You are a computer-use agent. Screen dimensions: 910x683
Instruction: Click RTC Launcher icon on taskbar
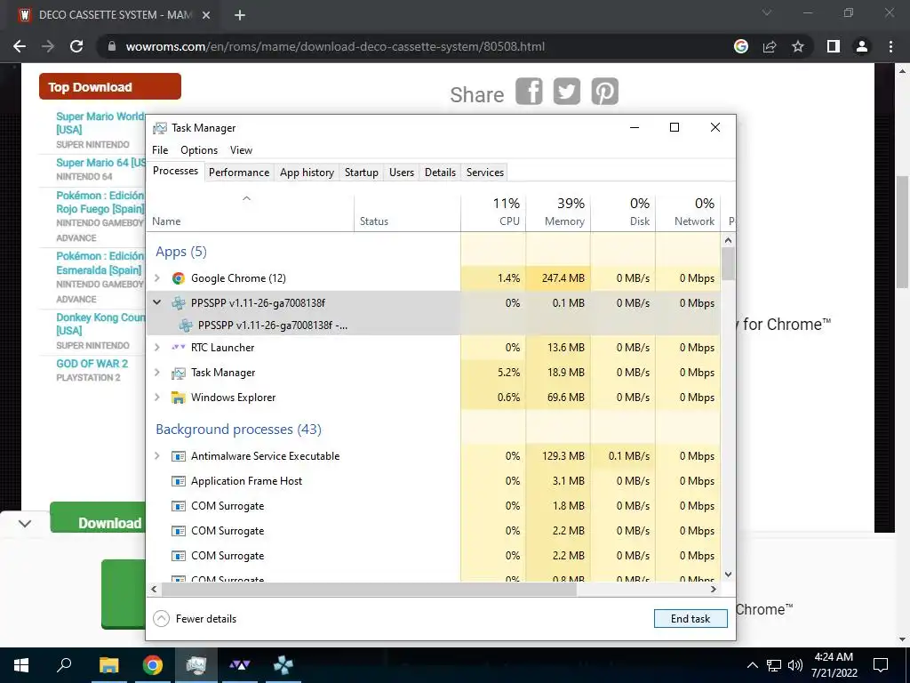click(240, 665)
